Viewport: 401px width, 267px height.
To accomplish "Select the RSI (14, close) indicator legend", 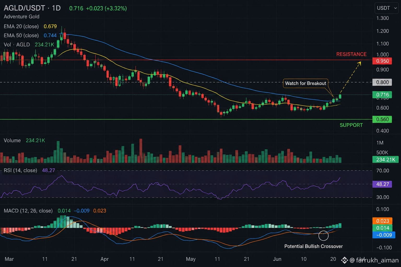I will tap(20, 171).
